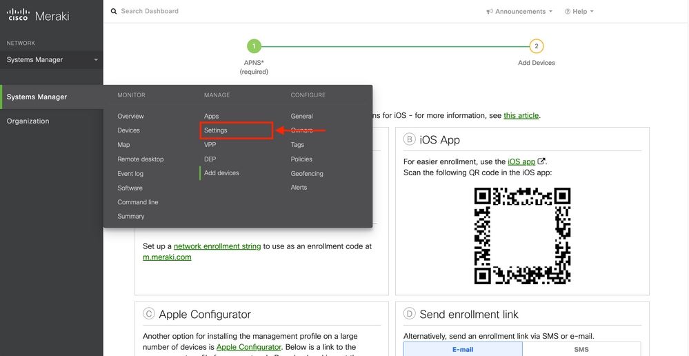Click the Announcements megaphone icon
This screenshot has height=356, width=689.
coord(490,12)
